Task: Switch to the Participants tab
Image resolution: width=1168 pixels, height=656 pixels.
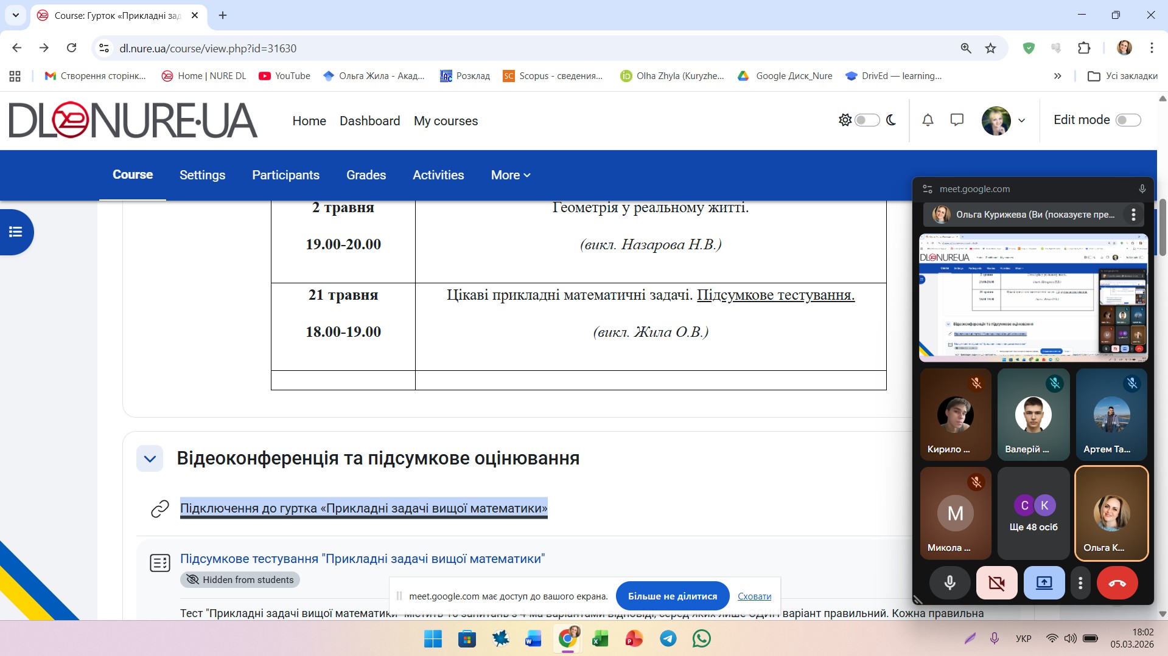Action: 285,175
